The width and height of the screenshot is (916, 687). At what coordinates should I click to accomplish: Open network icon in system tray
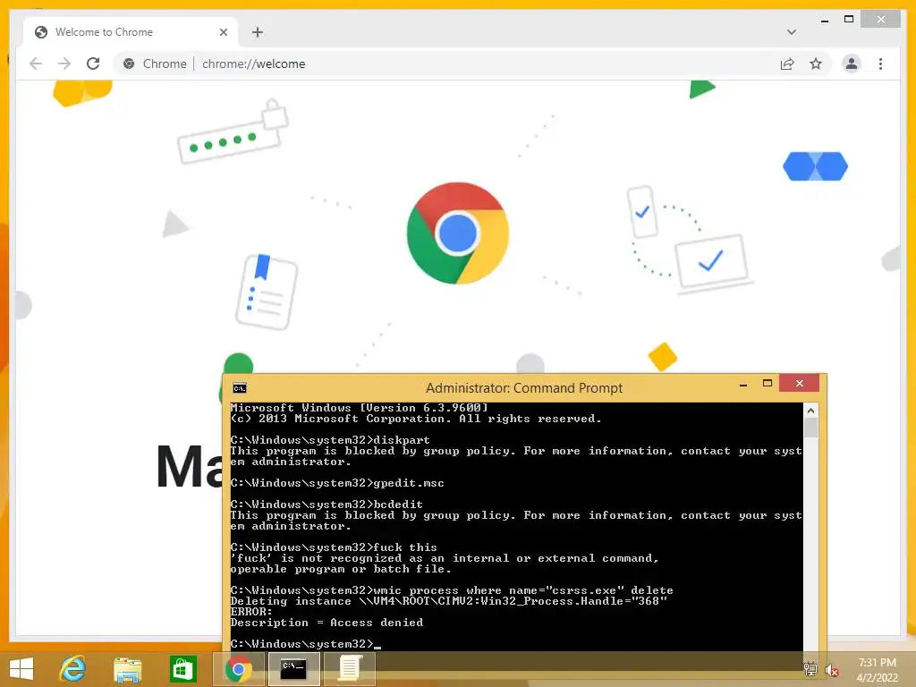point(810,669)
